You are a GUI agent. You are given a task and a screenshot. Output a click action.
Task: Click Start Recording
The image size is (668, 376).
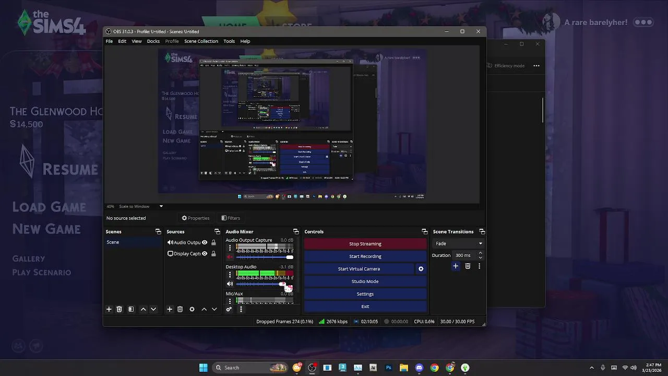pos(365,256)
